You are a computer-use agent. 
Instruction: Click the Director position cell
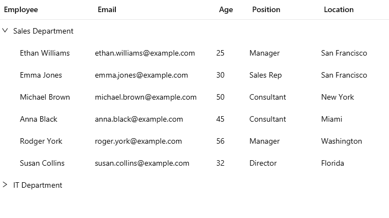click(263, 163)
